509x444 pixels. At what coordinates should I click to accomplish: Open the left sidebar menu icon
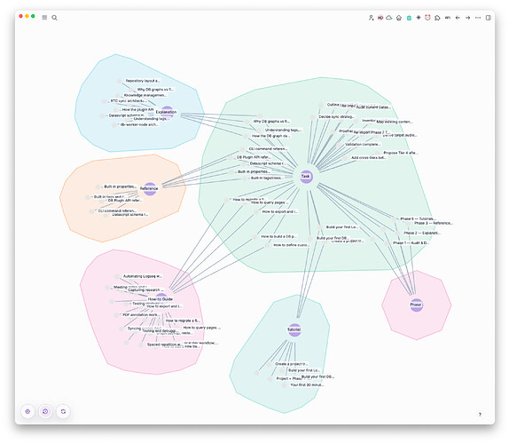(x=44, y=18)
